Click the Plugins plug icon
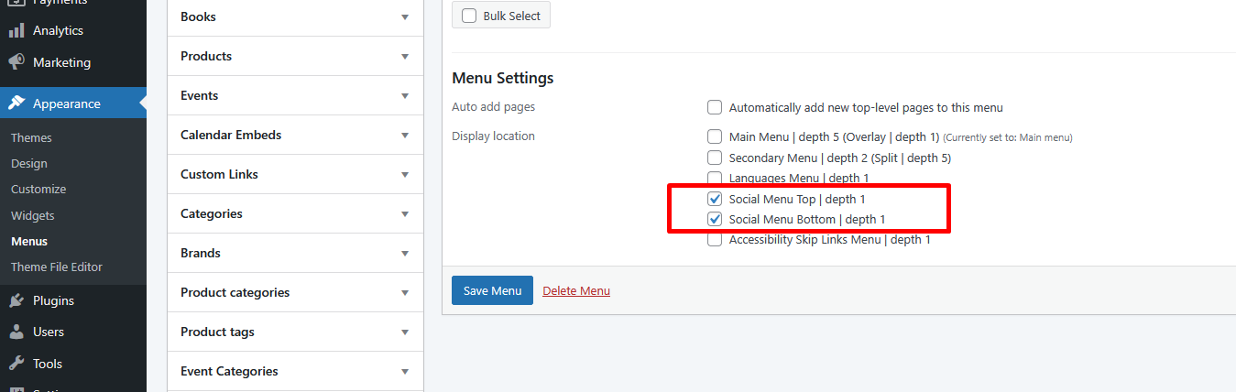Screen dimensions: 1236x392 pos(16,300)
